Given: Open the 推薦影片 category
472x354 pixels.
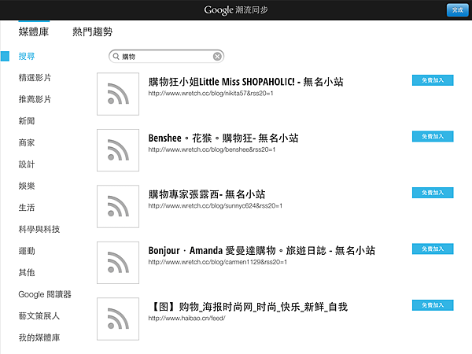Looking at the screenshot, I should coord(35,99).
